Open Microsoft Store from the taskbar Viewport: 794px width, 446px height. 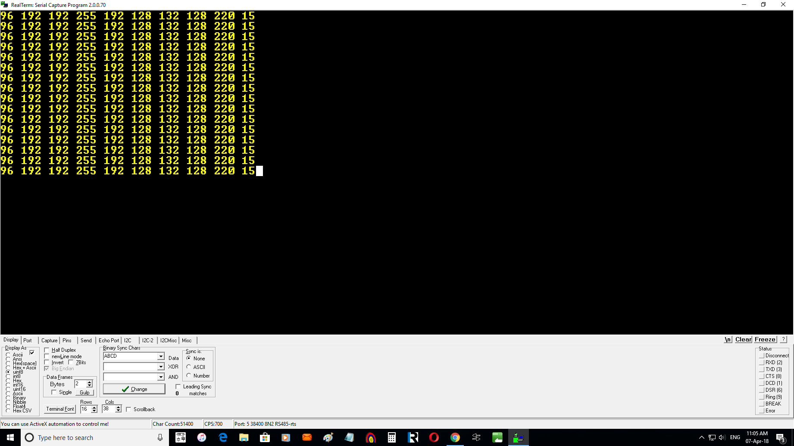click(265, 437)
